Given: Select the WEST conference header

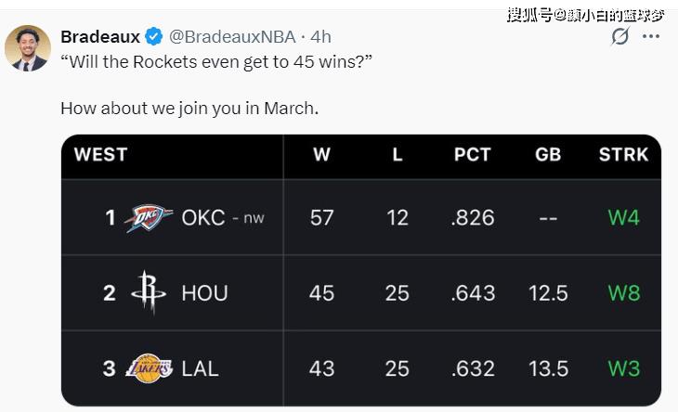Looking at the screenshot, I should click(x=100, y=155).
